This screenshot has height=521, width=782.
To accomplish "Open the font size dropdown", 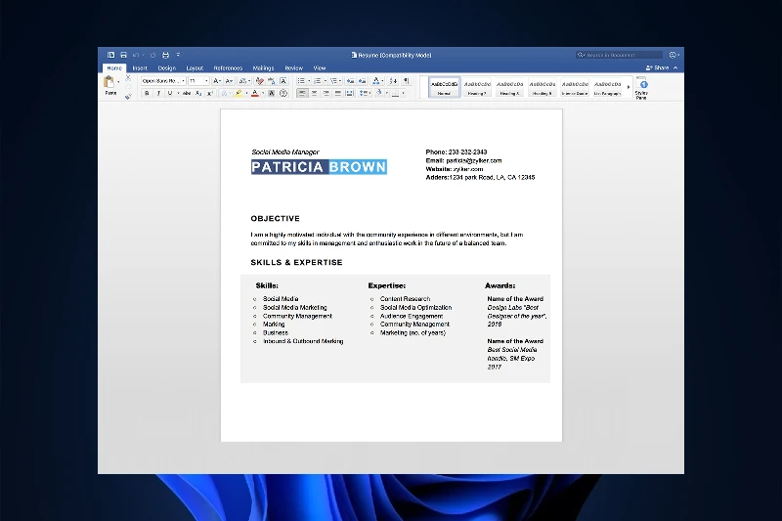I will tap(206, 81).
